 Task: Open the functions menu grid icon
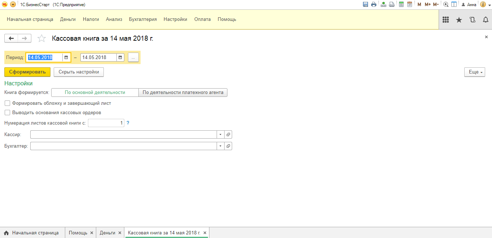pos(446,20)
